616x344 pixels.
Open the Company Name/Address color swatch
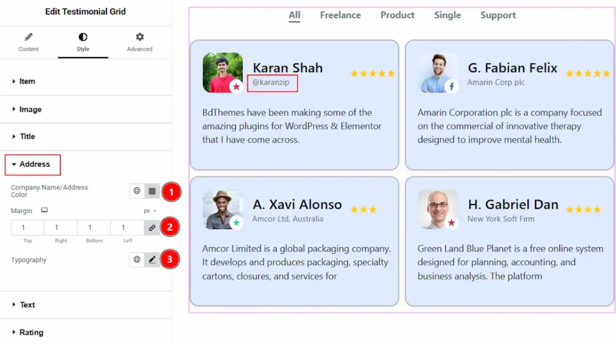point(152,191)
